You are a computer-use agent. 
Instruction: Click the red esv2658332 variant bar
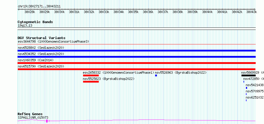click(x=91, y=75)
